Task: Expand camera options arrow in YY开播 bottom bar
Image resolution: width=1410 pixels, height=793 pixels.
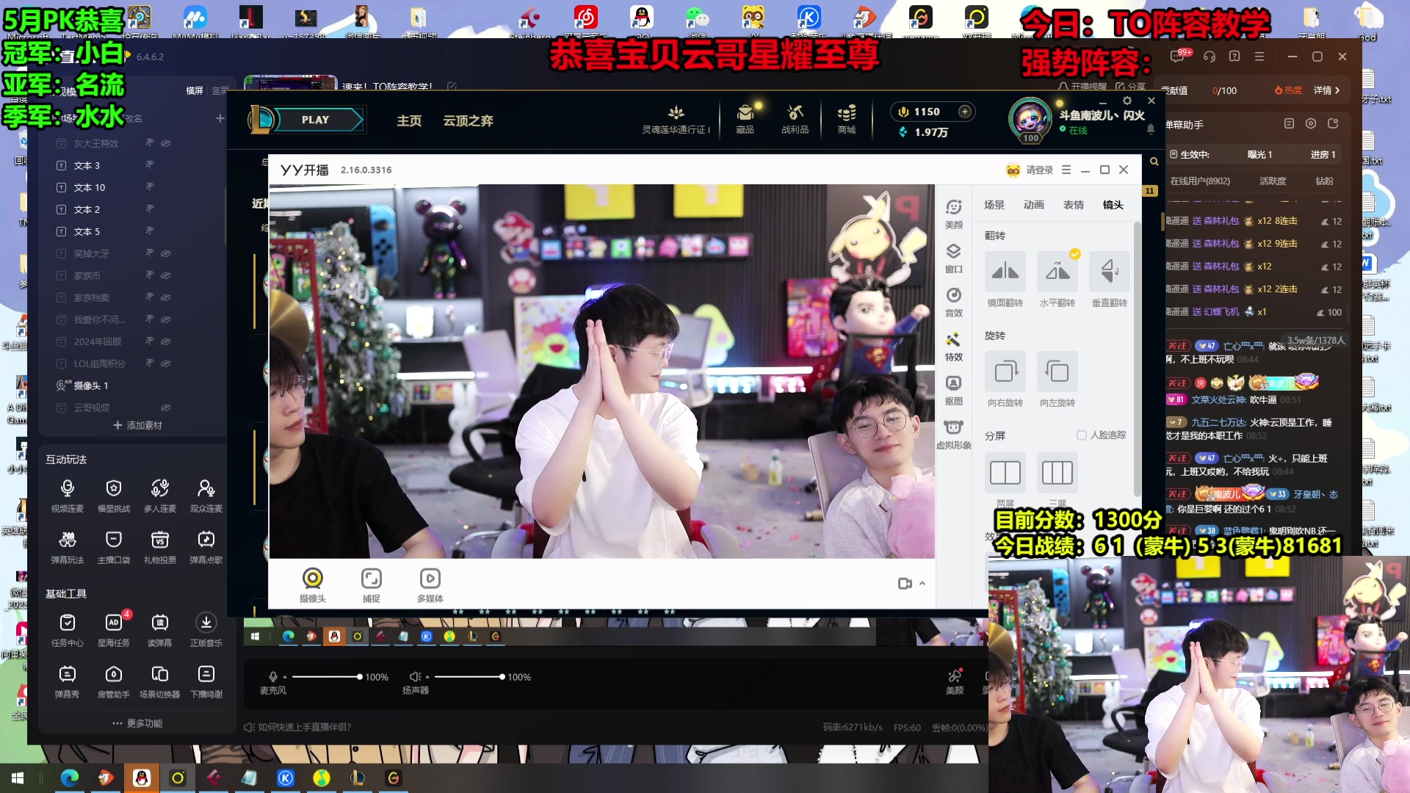Action: tap(922, 583)
